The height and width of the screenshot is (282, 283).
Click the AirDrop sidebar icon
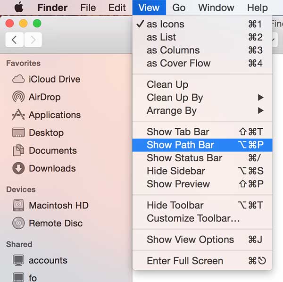pos(18,97)
